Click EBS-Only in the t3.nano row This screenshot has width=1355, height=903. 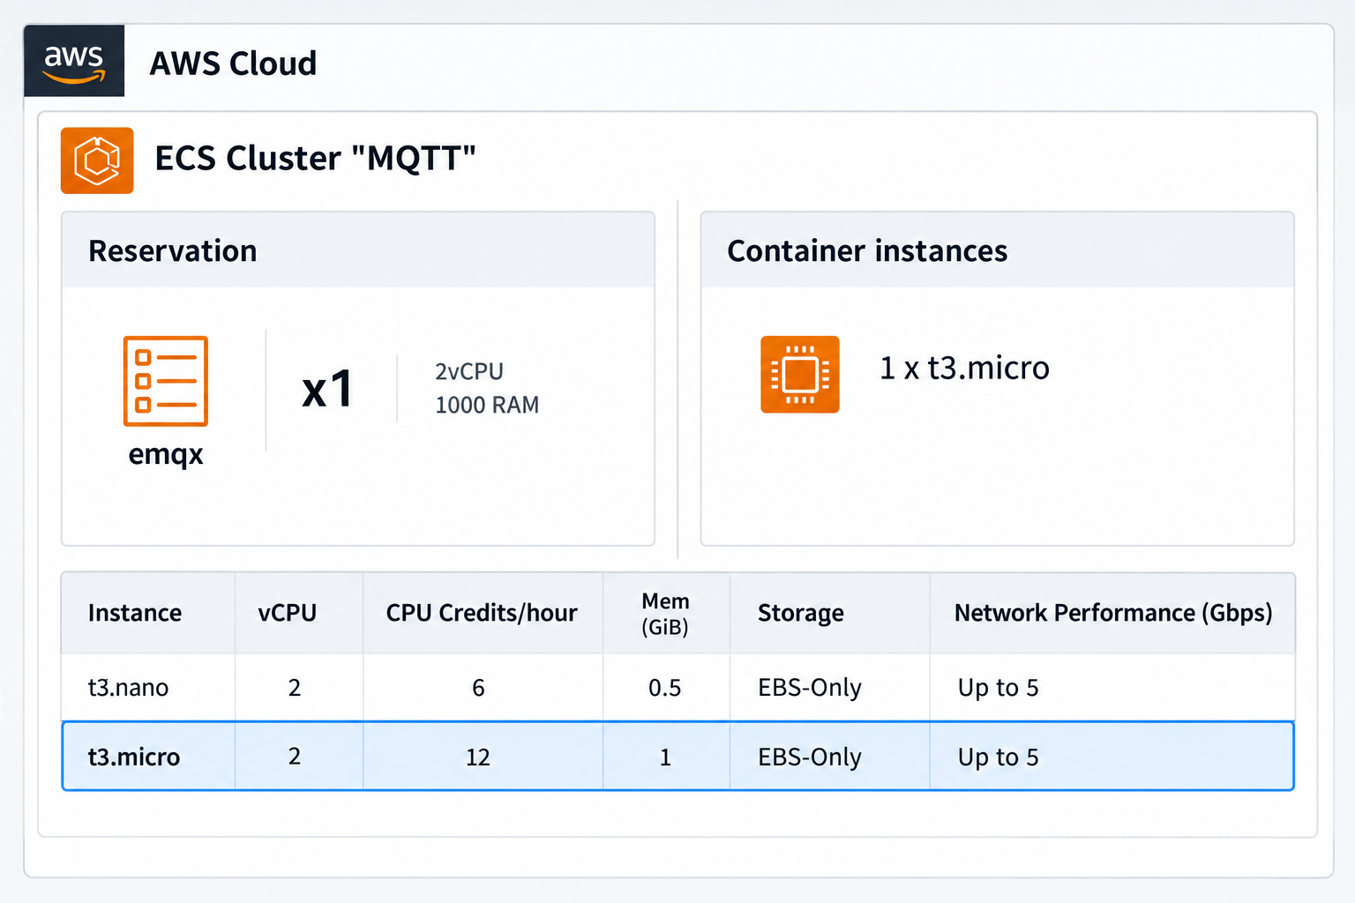click(x=810, y=688)
